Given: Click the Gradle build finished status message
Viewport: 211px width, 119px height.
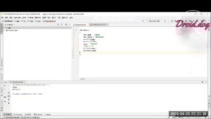Looking at the screenshot, I should (x=22, y=117).
